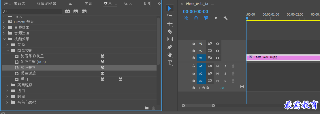The image size is (320, 114).
Task: Select the Ripple Edit tool
Action: (x=170, y=24)
